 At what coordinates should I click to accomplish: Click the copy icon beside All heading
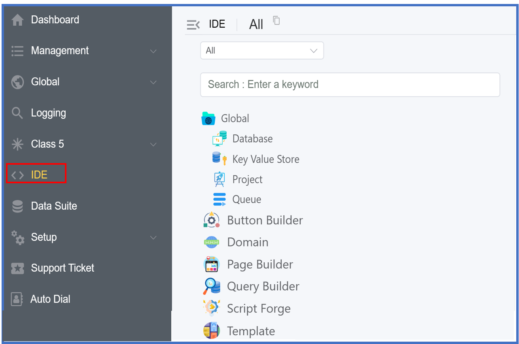coord(277,21)
